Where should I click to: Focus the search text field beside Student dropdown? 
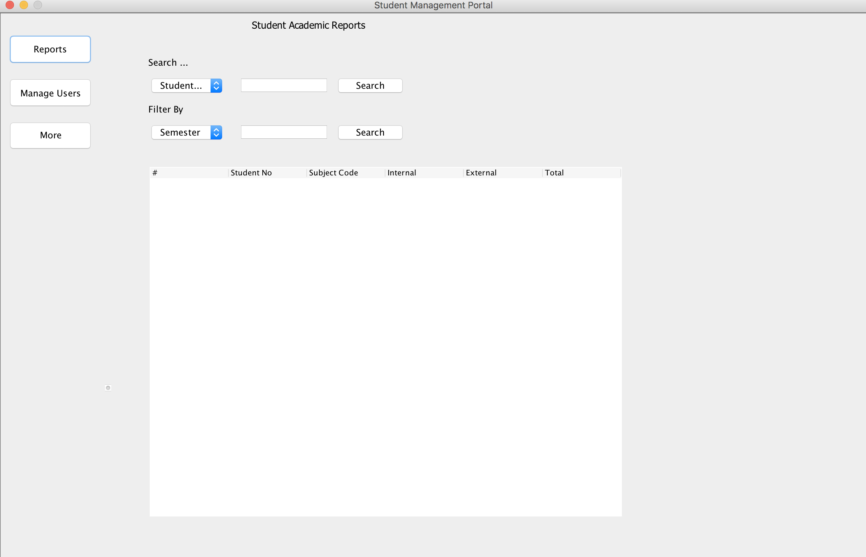(284, 85)
